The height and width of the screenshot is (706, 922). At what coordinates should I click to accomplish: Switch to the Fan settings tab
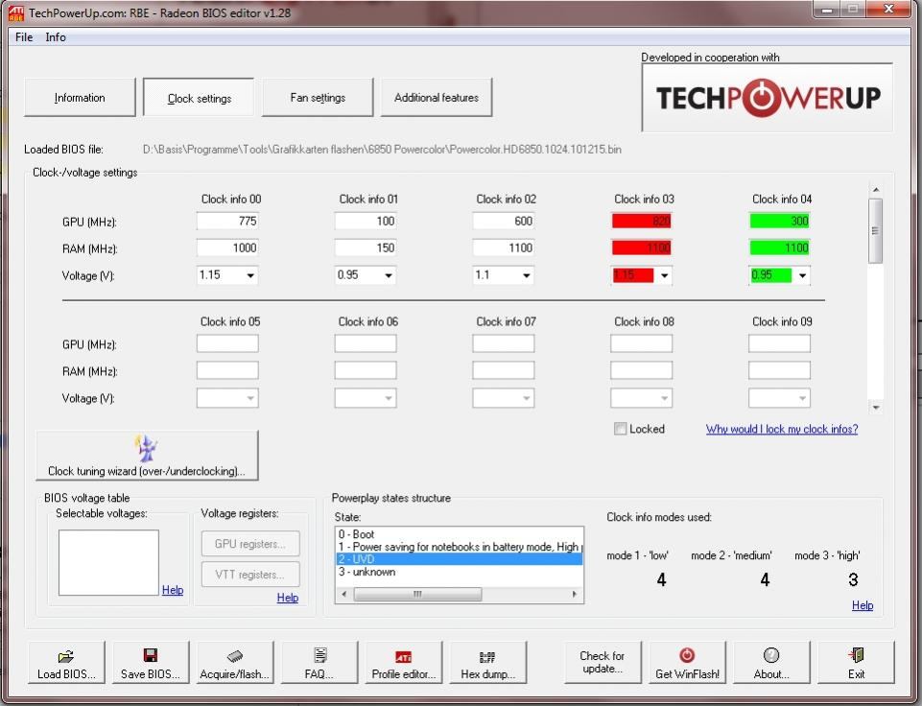coord(318,98)
